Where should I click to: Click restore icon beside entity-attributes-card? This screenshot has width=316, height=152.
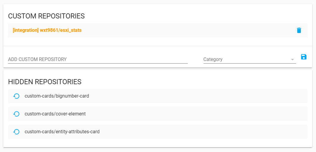17,132
